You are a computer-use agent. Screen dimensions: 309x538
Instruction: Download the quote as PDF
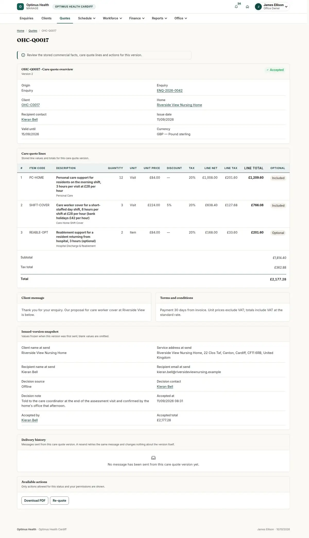click(35, 501)
